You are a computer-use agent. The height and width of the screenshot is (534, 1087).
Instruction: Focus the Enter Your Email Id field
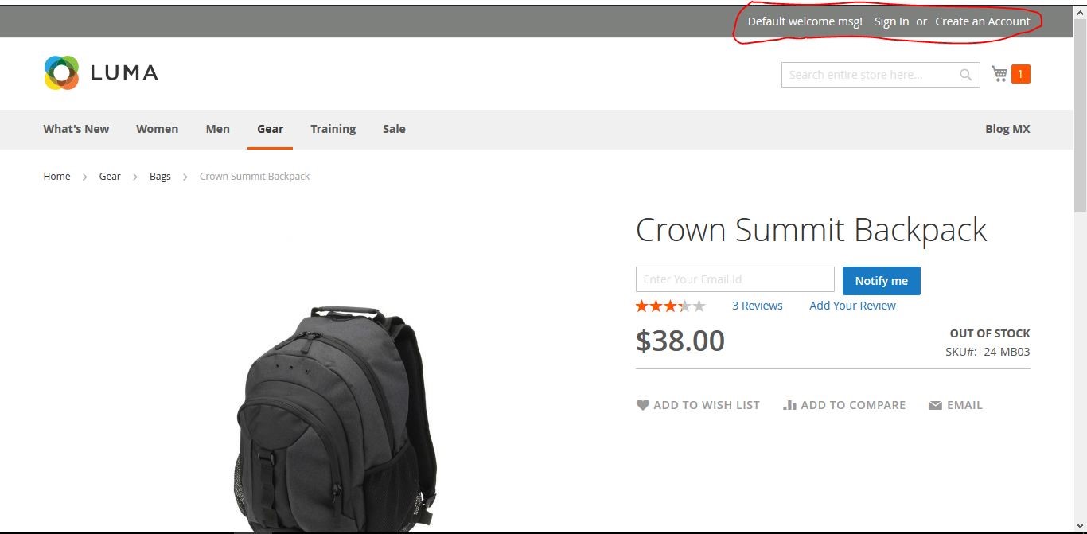point(735,279)
